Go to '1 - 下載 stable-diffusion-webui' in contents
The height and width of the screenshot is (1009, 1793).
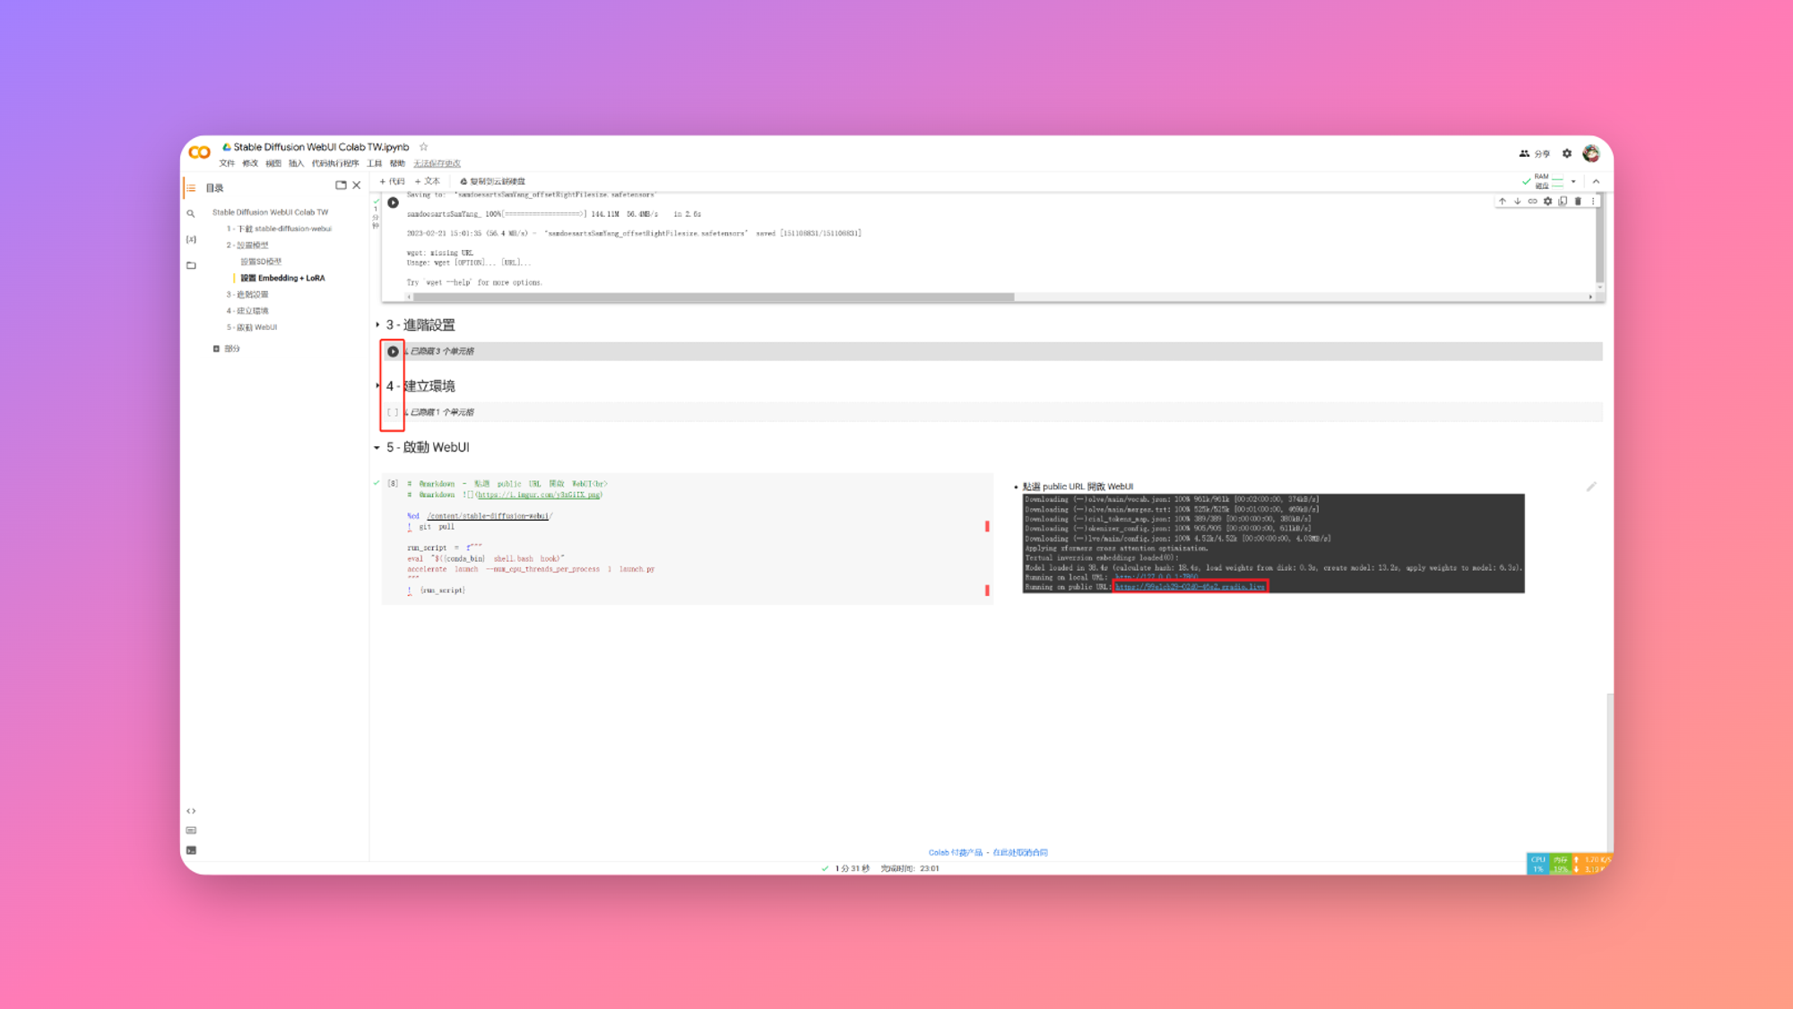tap(279, 229)
